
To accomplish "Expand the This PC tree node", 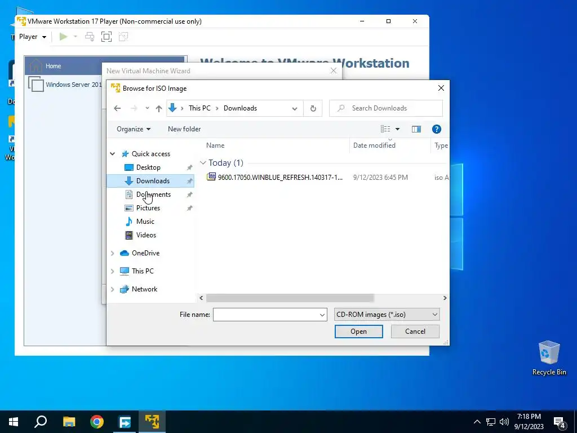I will click(113, 271).
